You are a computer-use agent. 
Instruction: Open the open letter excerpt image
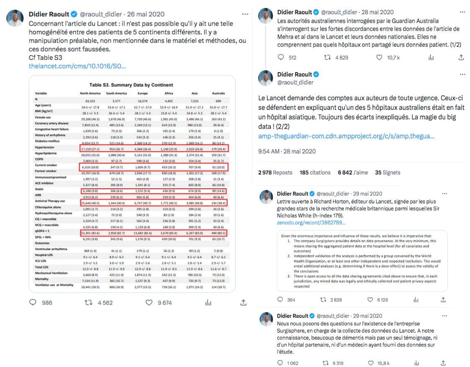[x=362, y=260]
